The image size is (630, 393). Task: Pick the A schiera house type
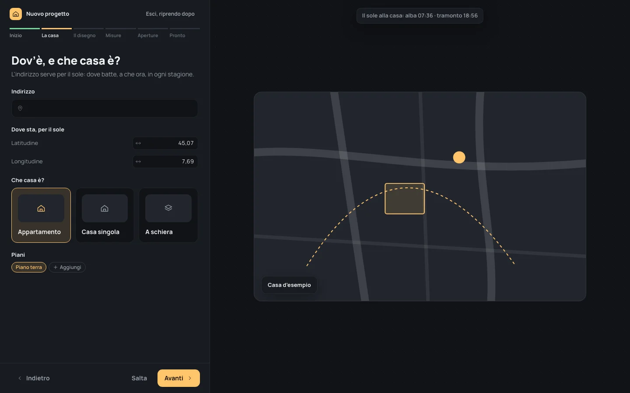click(x=168, y=215)
